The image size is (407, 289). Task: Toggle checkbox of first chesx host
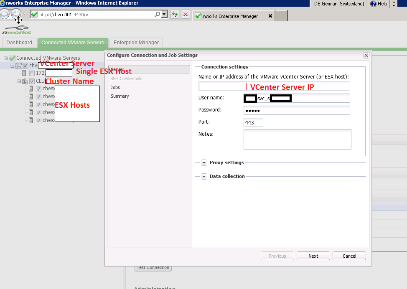pos(39,89)
